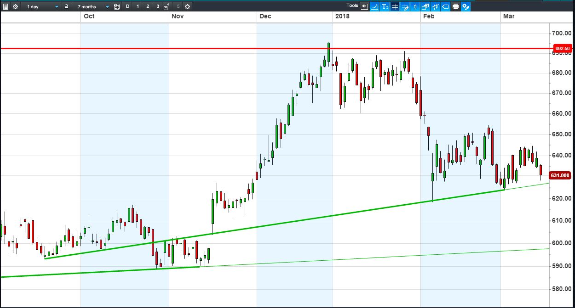Open chart settings gear beside interval
Viewport: 575px width, 308px height.
coord(15,6)
